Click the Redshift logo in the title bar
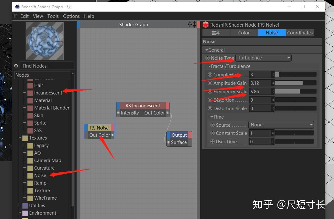The image size is (334, 219). coord(17,6)
